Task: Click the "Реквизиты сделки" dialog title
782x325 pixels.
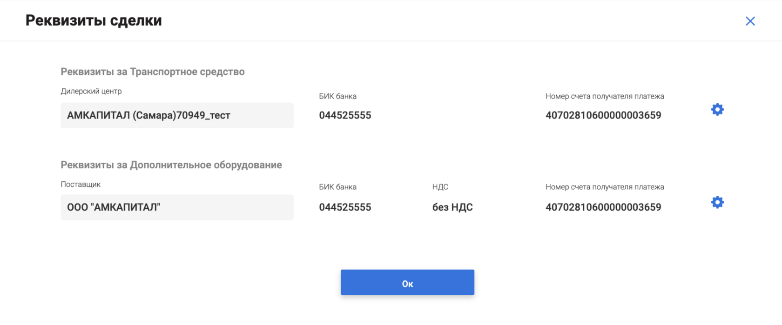Action: 94,20
